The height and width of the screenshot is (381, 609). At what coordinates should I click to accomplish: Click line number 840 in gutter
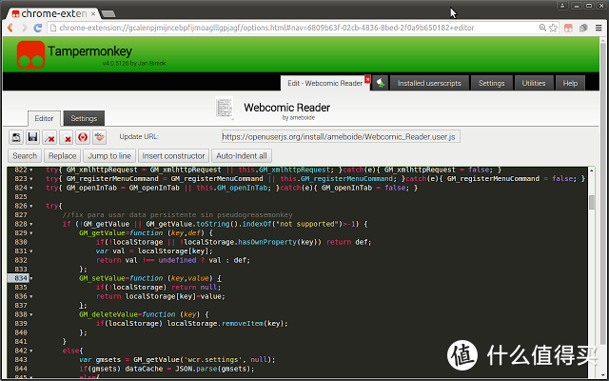click(x=21, y=332)
